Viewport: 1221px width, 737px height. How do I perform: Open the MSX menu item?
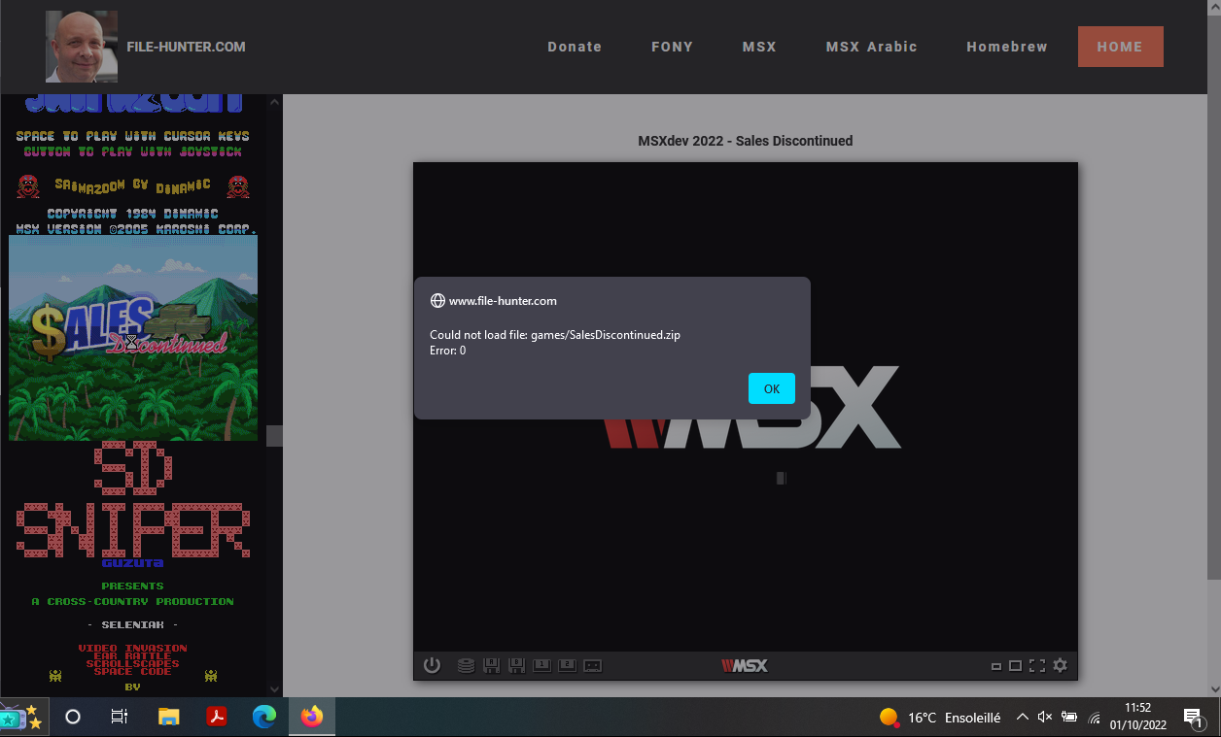click(759, 47)
